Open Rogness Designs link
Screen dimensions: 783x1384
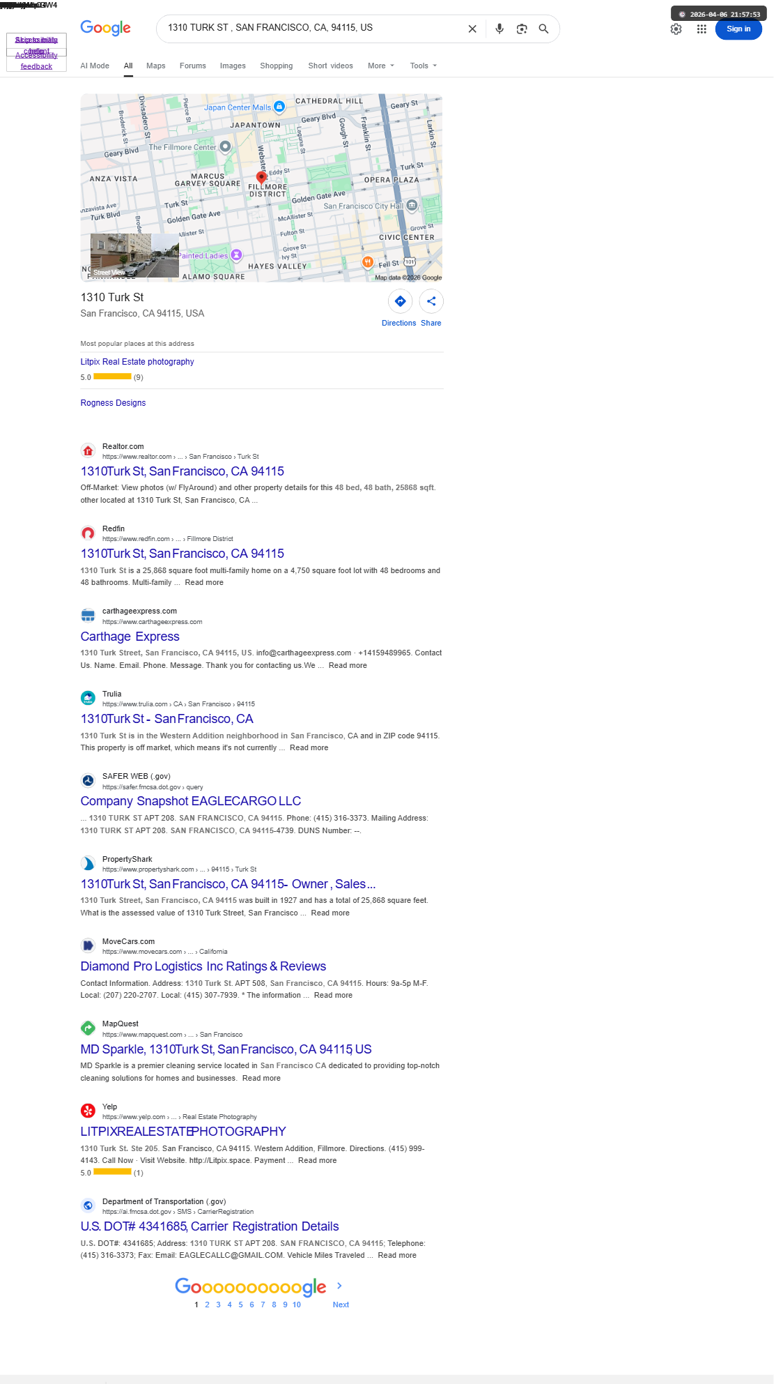(113, 403)
